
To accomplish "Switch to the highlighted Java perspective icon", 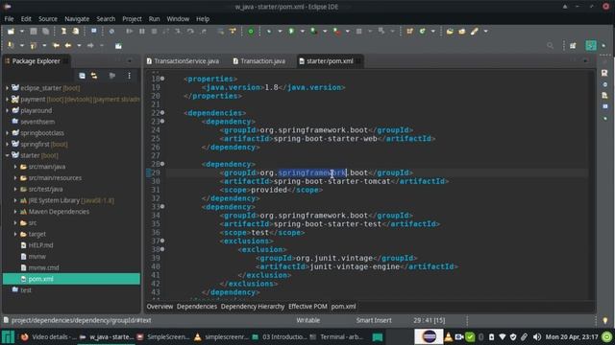I will [591, 45].
